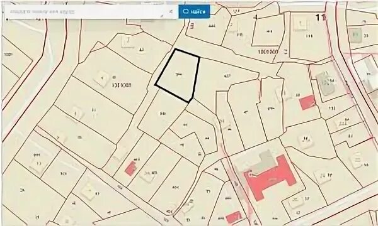Select the large red H-shaped building

pos(270,177)
